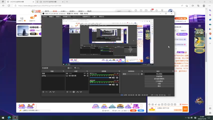Add a new source in sources panel
This screenshot has width=213, height=120.
pyautogui.click(x=67, y=92)
